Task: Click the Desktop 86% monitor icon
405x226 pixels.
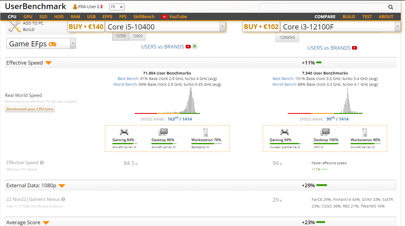Action: [x=163, y=132]
